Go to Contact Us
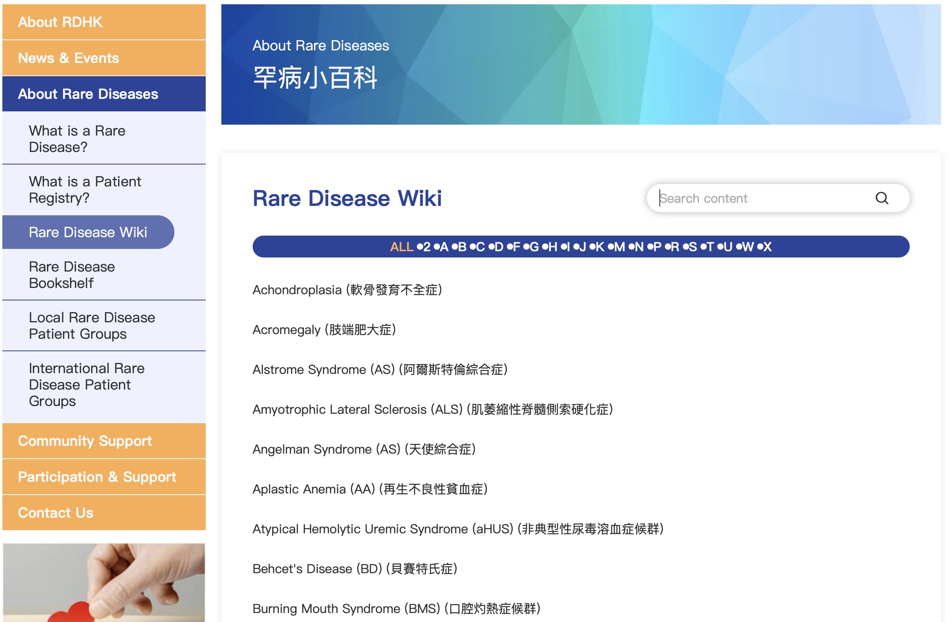Screen dimensions: 950x622 pos(104,512)
